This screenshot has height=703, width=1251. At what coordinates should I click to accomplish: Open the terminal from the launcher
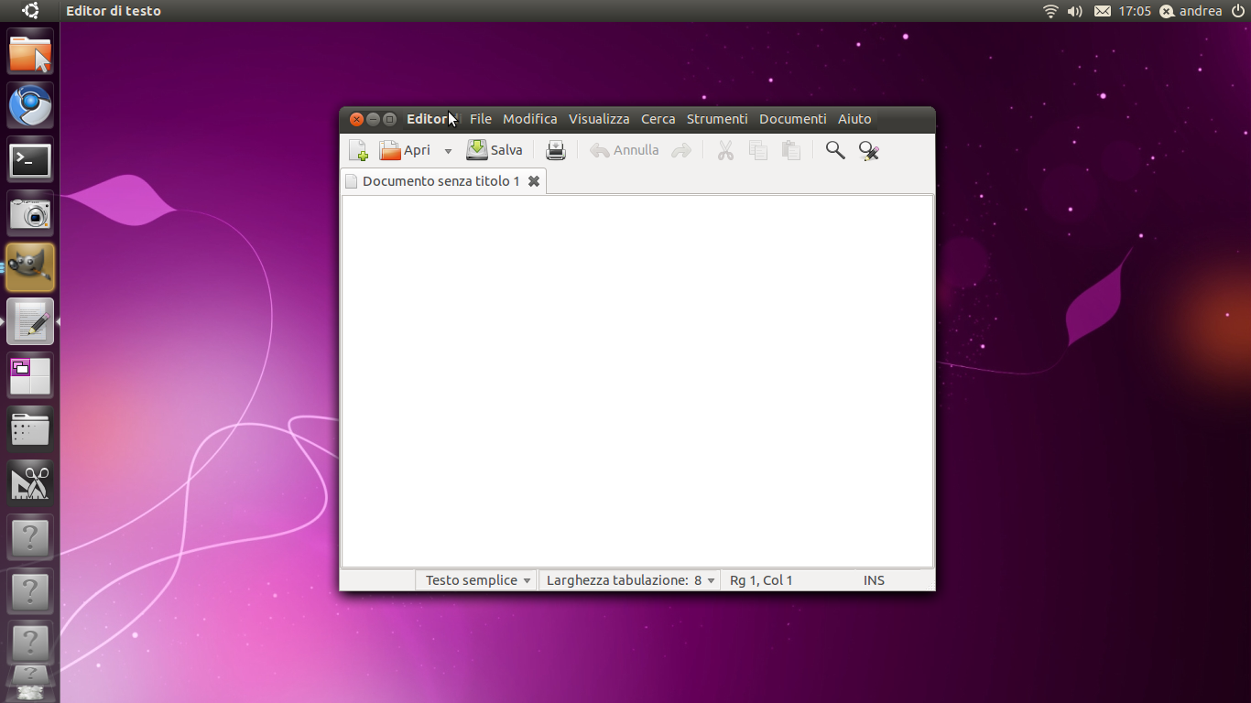tap(30, 160)
